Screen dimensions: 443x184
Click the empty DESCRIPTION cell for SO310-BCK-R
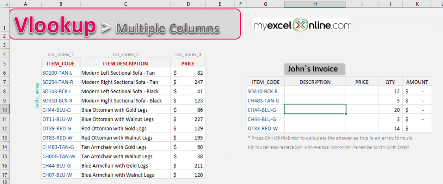(x=315, y=91)
